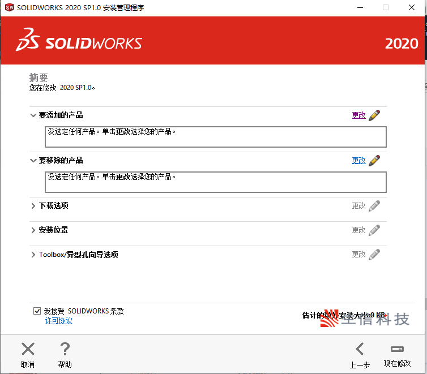The image size is (427, 374).
Task: Click greyed pencil icon beside Toolbox/异型孔向导选项
Action: 374,255
